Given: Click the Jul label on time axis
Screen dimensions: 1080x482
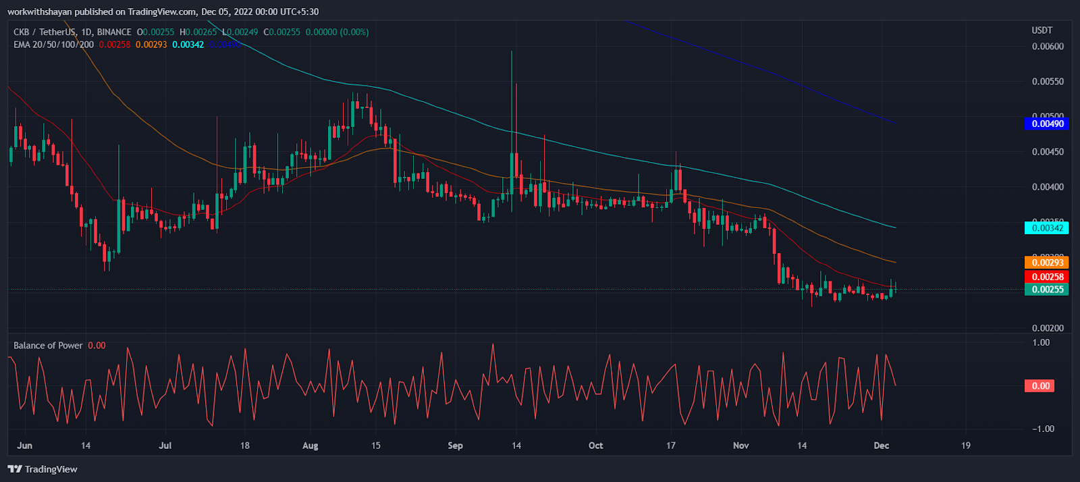Looking at the screenshot, I should 165,446.
